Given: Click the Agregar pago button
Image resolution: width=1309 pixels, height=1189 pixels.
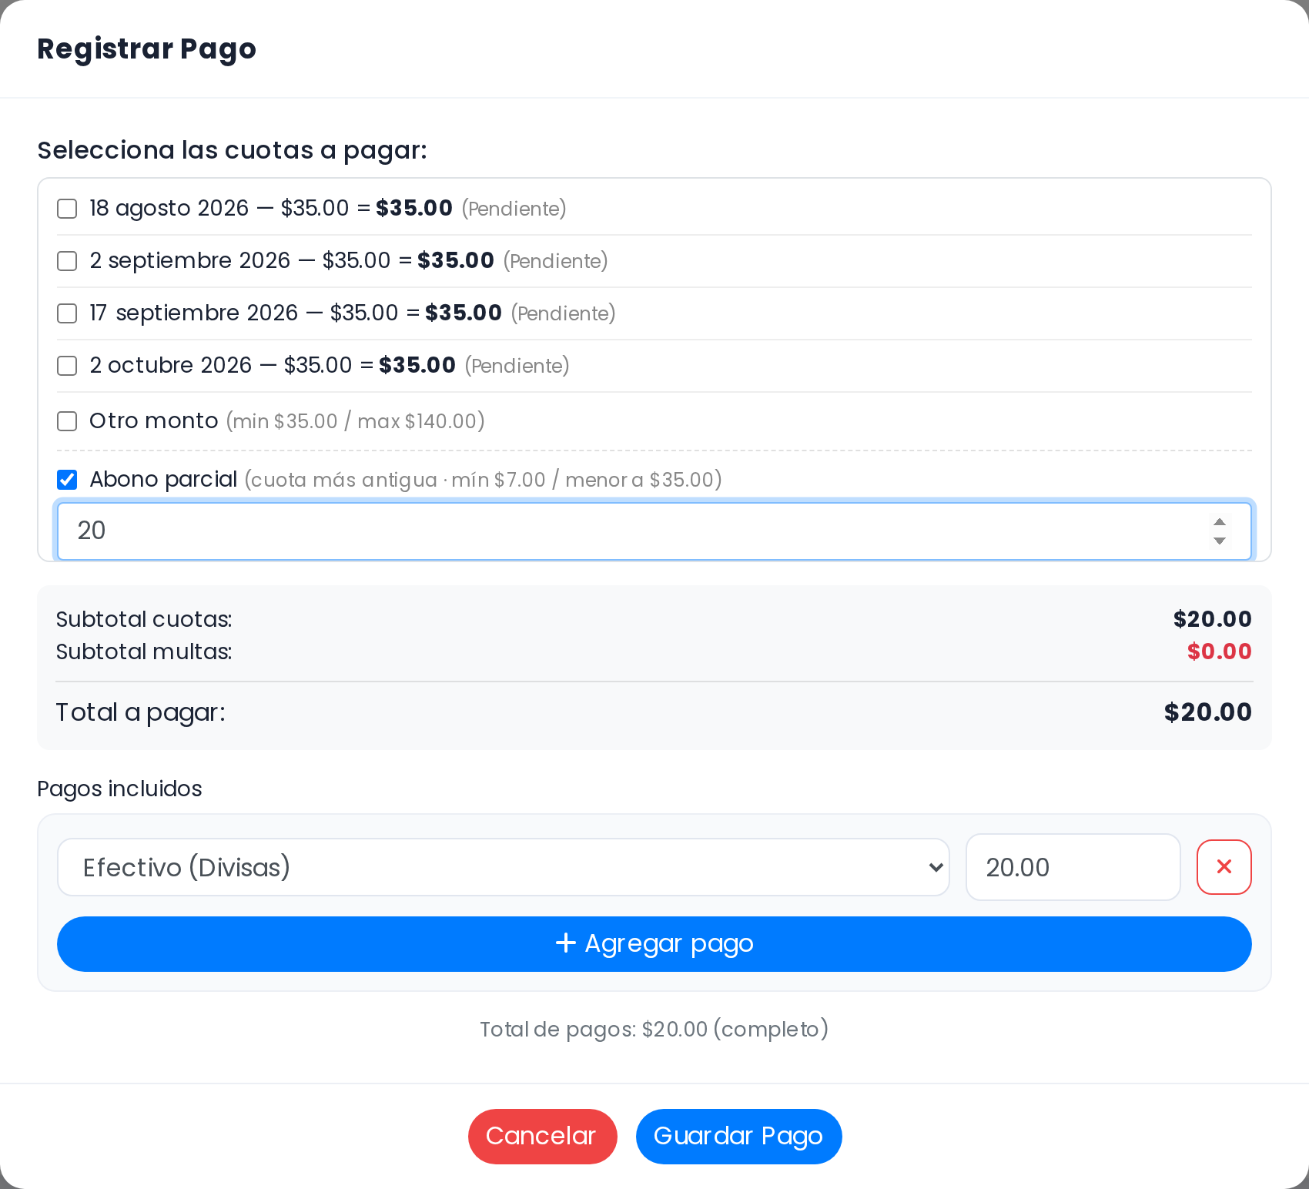Looking at the screenshot, I should coord(654,944).
